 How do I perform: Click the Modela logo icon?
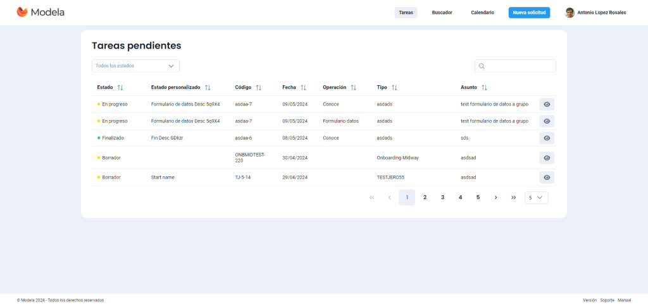22,12
